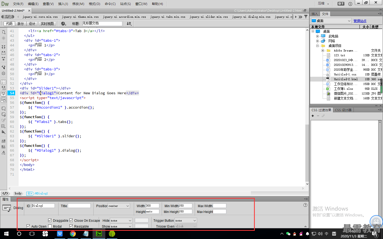Click the file transfer arrows icon in the toolbar
383x239 pixels.
coord(129,24)
